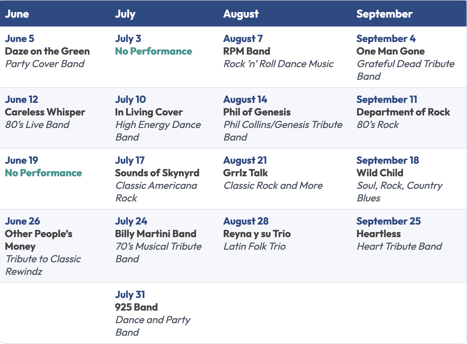Click In Living Cover band name
The image size is (467, 344).
click(149, 112)
